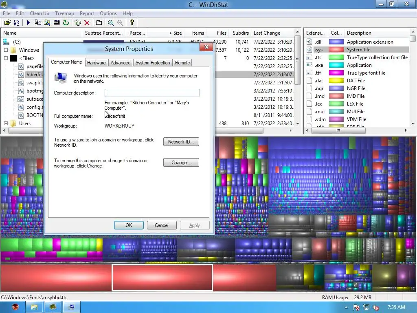Click the pagefile system file icon

click(21, 66)
